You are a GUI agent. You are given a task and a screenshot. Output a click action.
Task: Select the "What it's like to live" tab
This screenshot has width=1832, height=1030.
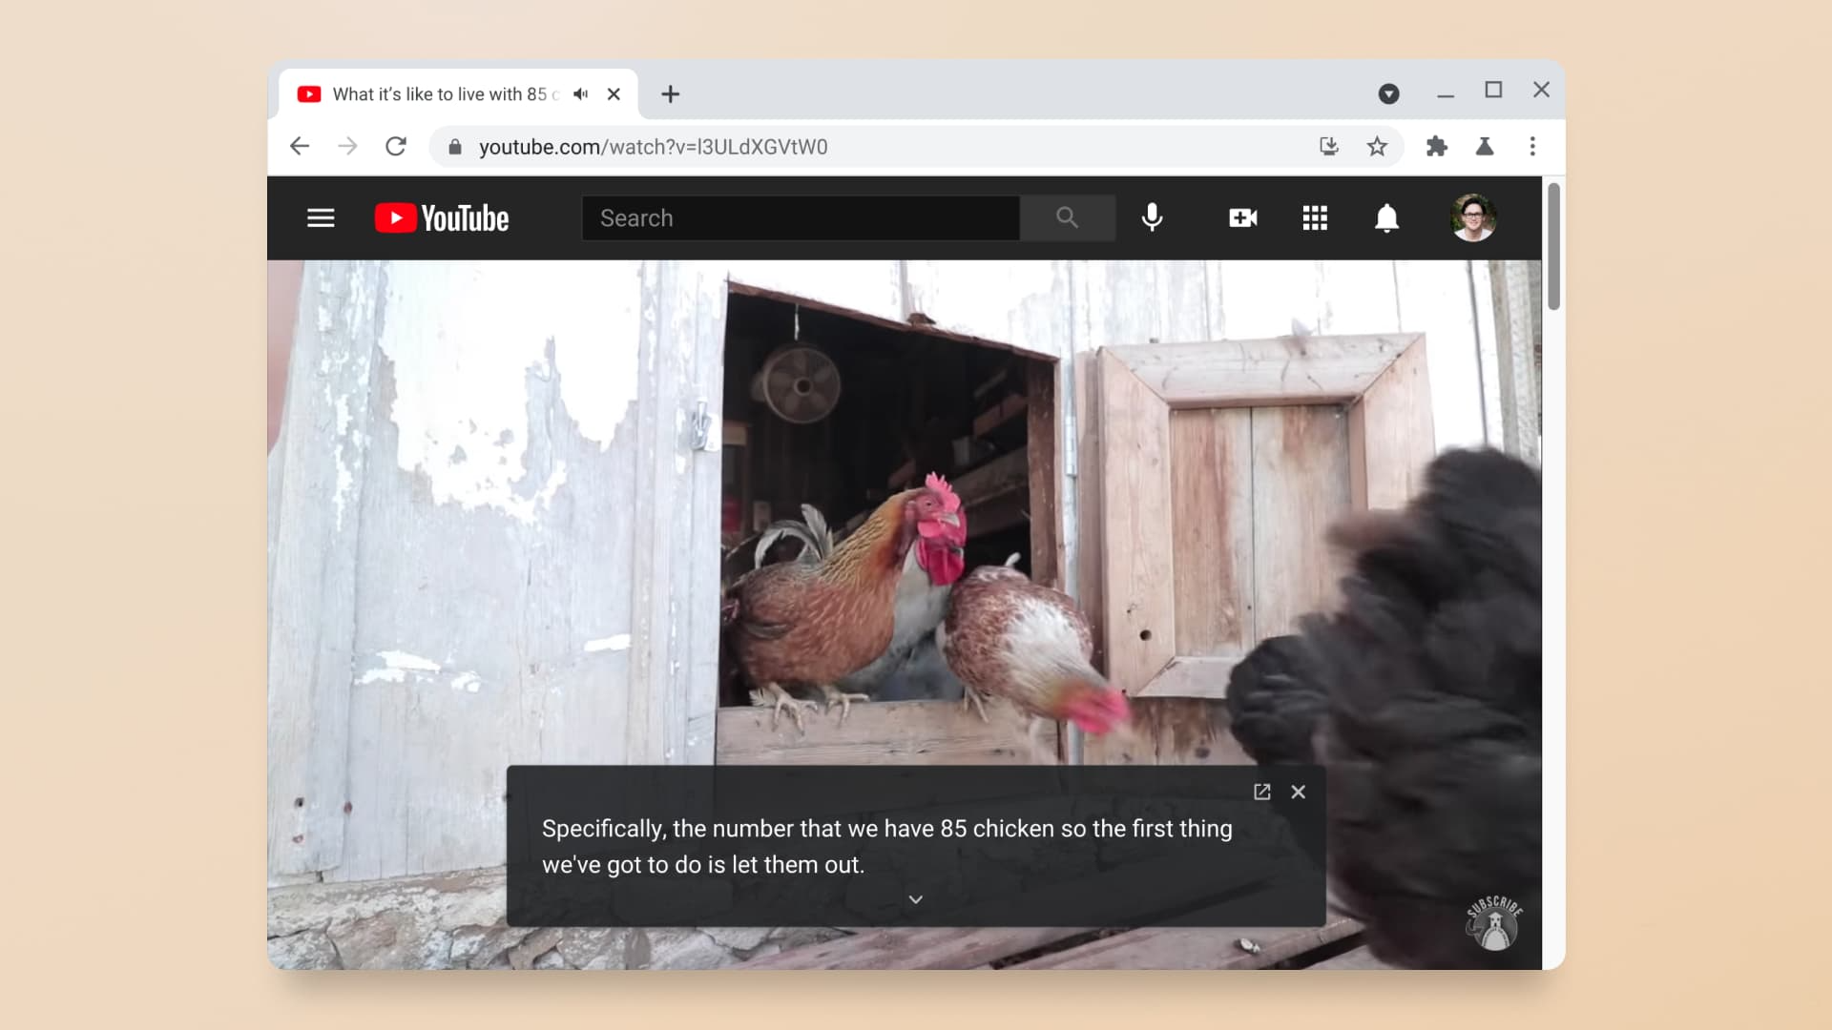click(x=439, y=94)
